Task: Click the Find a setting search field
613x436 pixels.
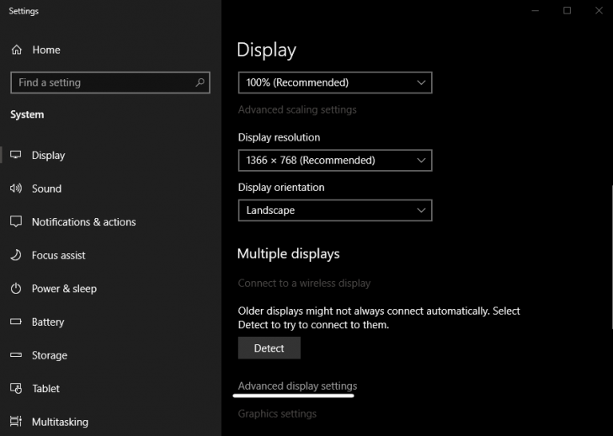Action: pyautogui.click(x=101, y=82)
